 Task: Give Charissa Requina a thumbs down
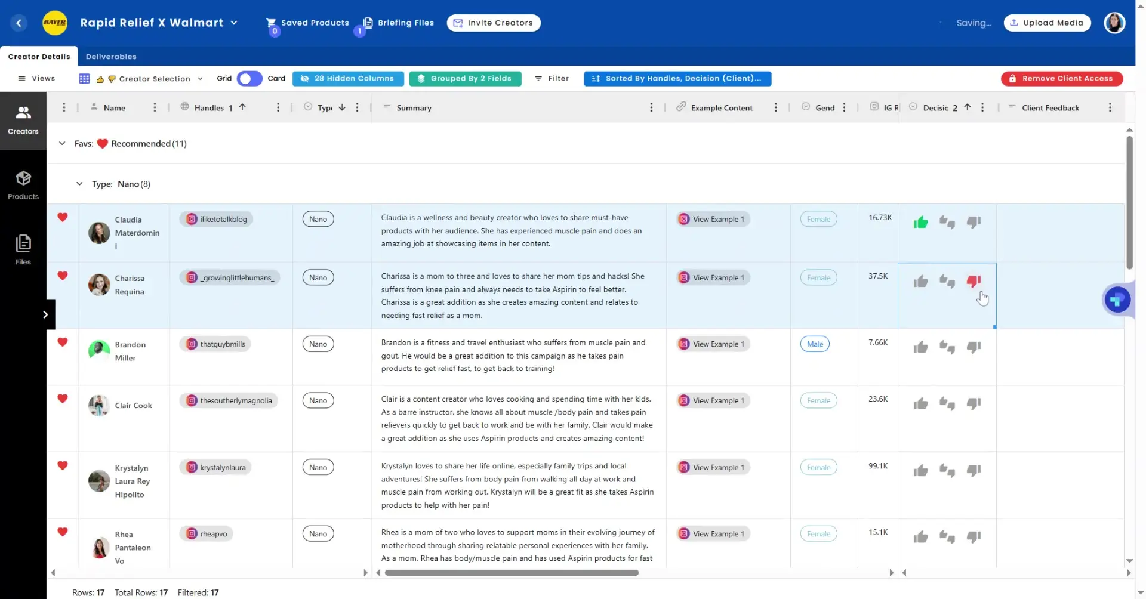pyautogui.click(x=974, y=281)
